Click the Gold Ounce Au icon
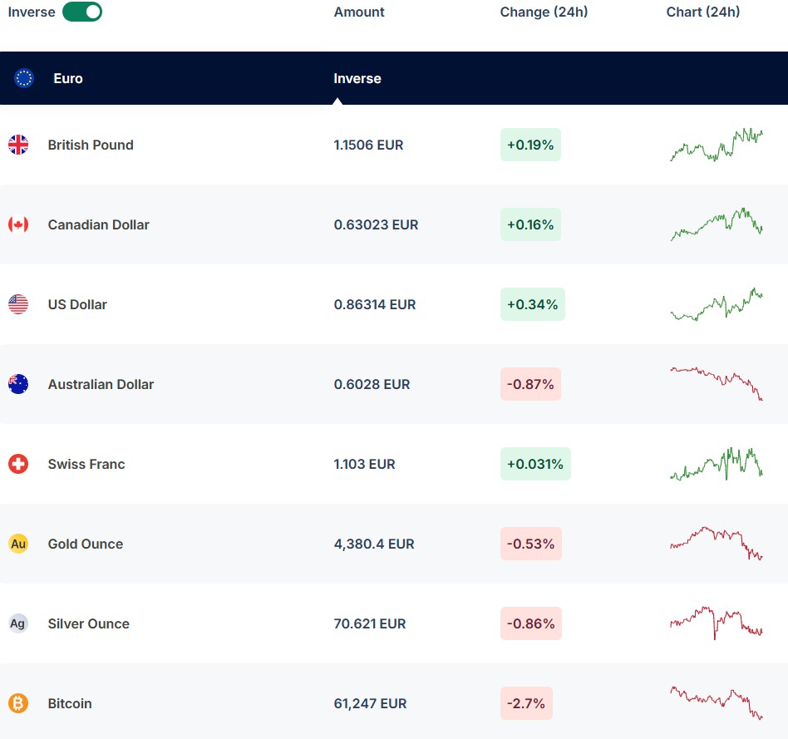The width and height of the screenshot is (788, 739). [x=18, y=544]
